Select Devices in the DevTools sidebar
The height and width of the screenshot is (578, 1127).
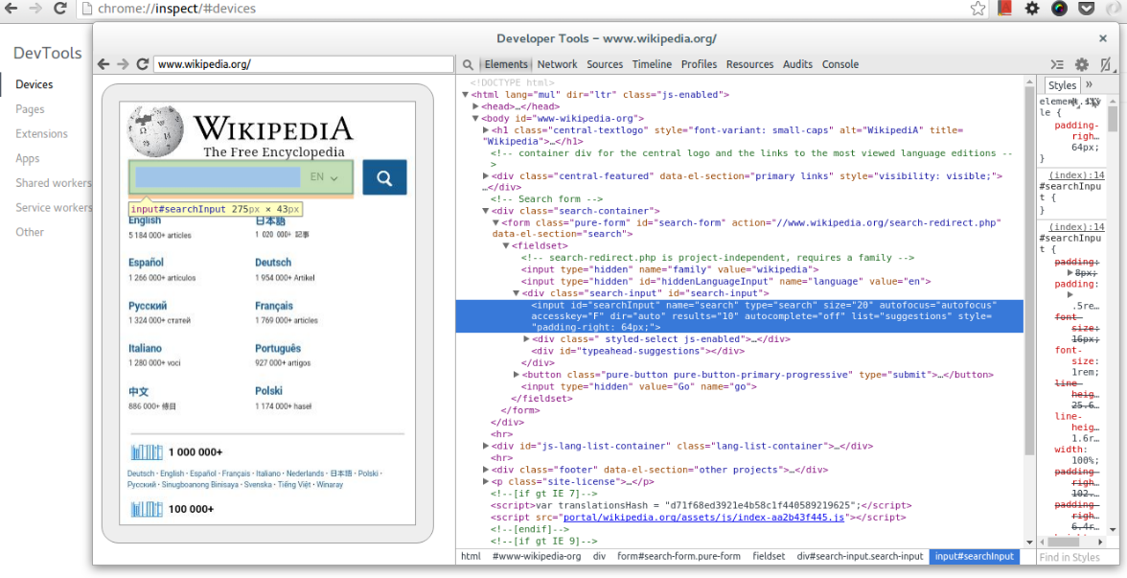click(34, 84)
